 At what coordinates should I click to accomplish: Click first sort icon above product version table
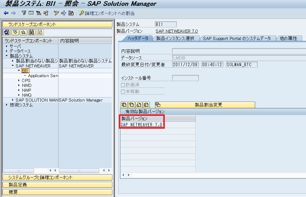click(x=124, y=105)
